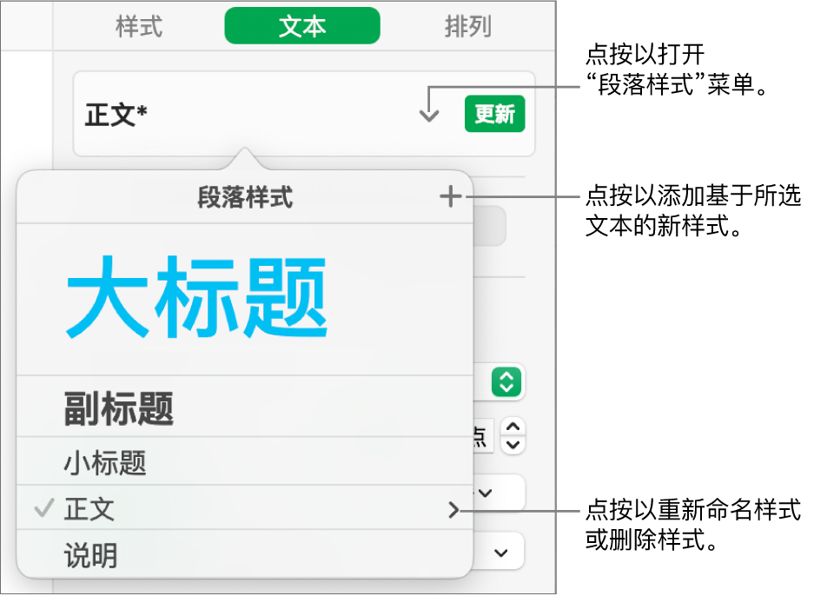Open dropdown behind 正文 row

499,492
